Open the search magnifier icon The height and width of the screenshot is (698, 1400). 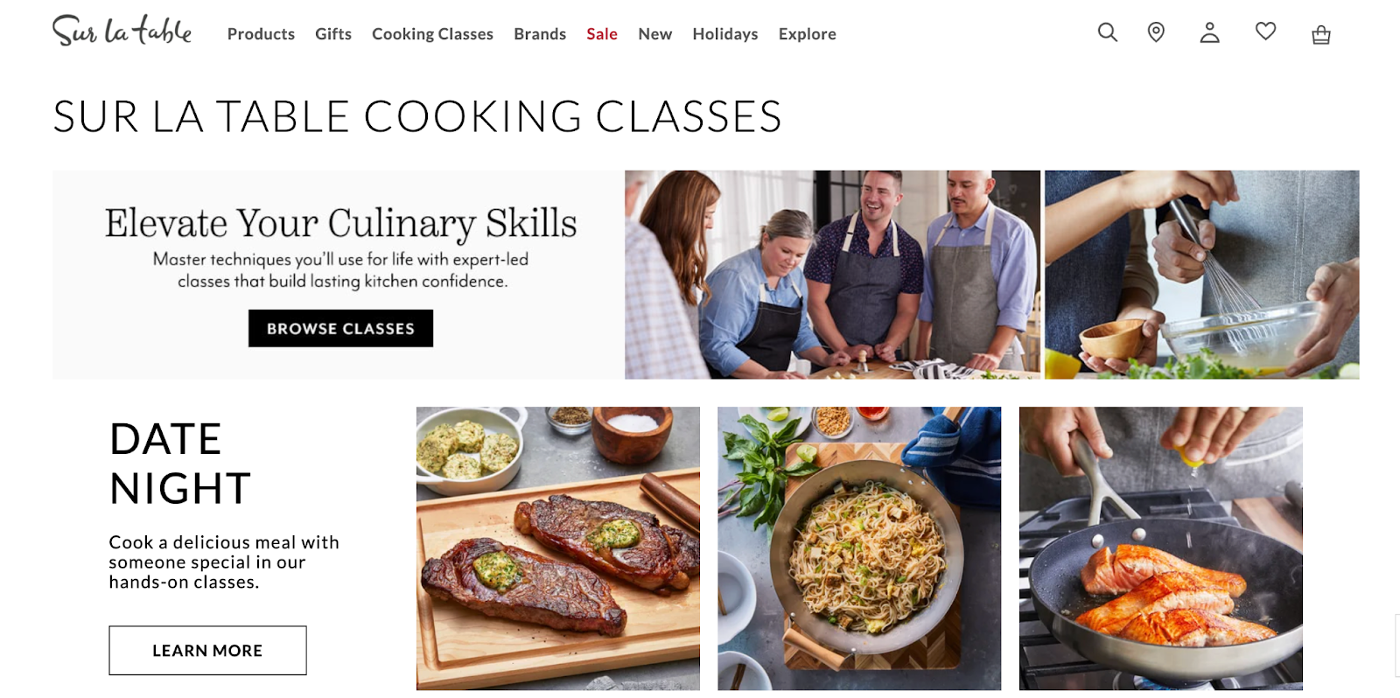click(1108, 32)
